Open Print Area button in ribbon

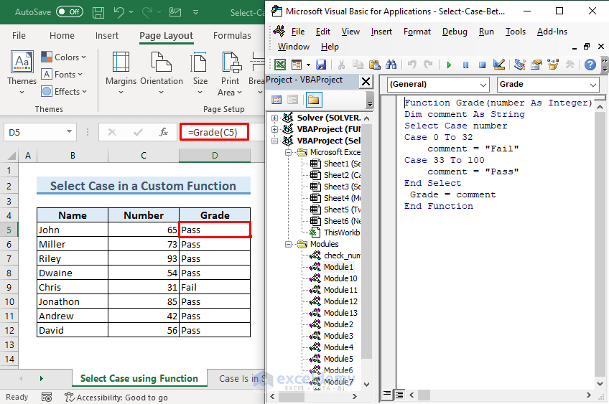tap(230, 73)
